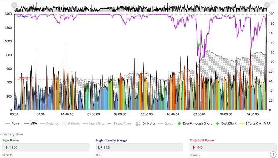The image size is (278, 158).
Task: Click the chart icon in High Intensity Energy field
Action: [100, 148]
